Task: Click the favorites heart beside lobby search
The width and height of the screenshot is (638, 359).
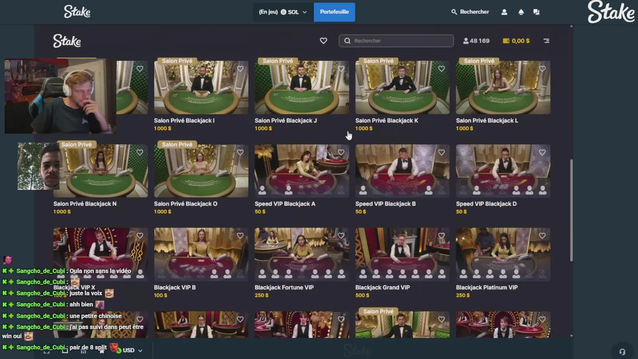Action: [323, 41]
